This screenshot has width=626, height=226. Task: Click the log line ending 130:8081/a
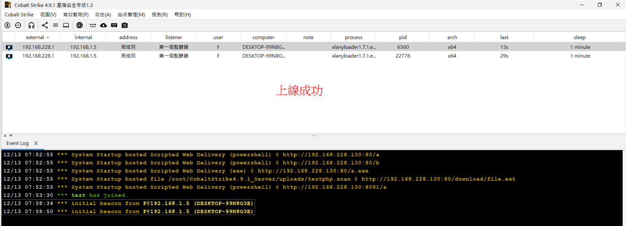[x=195, y=187]
